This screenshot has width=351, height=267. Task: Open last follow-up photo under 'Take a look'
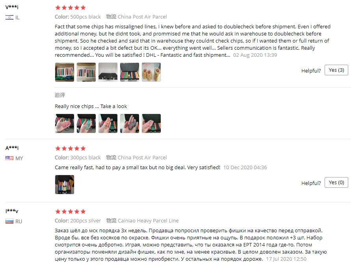151,123
